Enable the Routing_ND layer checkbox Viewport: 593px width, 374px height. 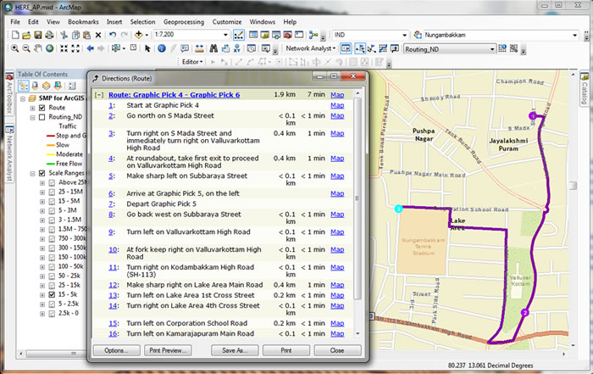pos(42,117)
